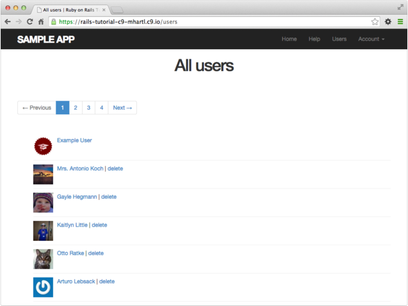Click Example User's avatar image
Viewport: 408px width, 306px height.
(x=43, y=147)
